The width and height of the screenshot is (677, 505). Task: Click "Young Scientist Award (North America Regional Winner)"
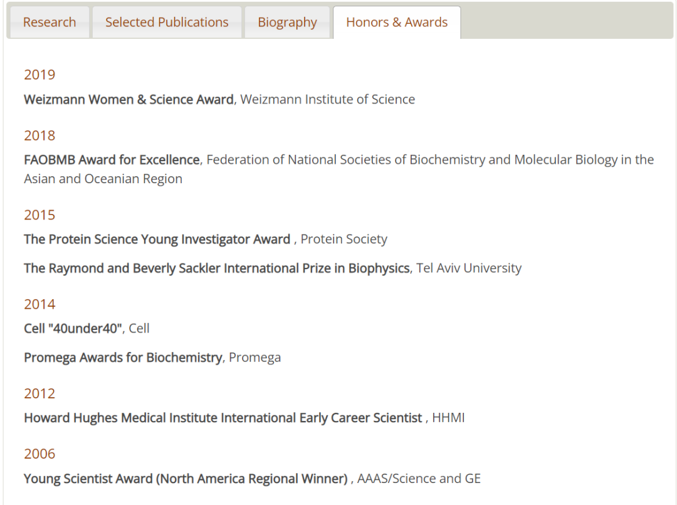186,479
